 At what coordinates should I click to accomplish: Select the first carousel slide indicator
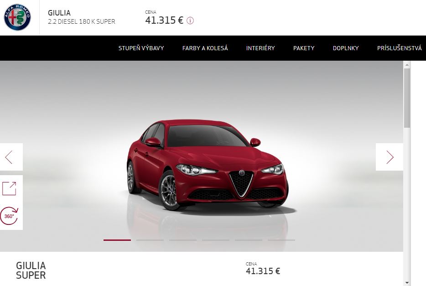pos(117,240)
